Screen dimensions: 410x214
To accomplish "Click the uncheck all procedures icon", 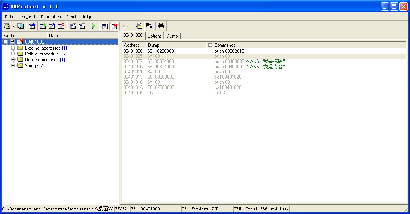I will (x=82, y=26).
